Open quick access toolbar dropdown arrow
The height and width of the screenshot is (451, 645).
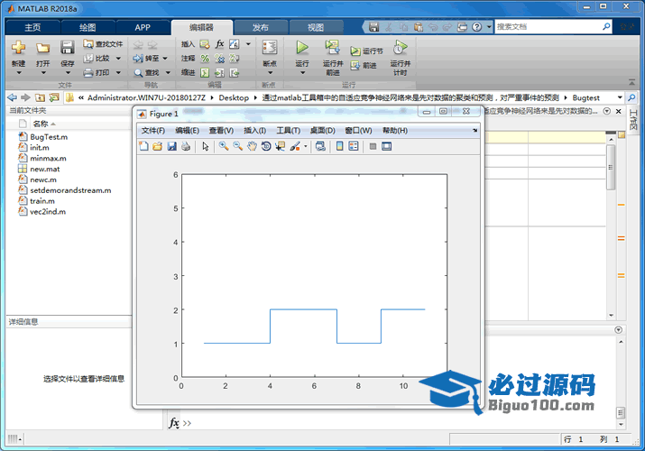pyautogui.click(x=489, y=27)
